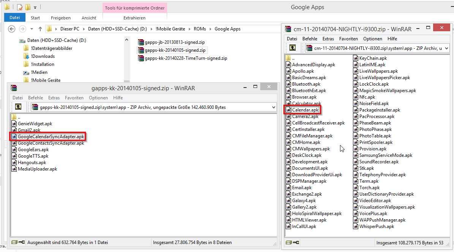454x252 pixels.
Task: Open Favoriten menu in gapps WinRAR window
Action: (74, 98)
